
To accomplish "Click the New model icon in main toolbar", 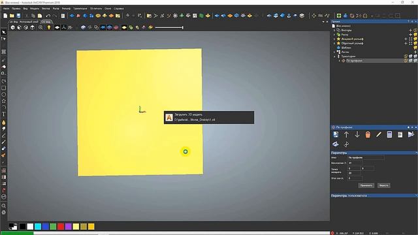I will tap(5, 16).
